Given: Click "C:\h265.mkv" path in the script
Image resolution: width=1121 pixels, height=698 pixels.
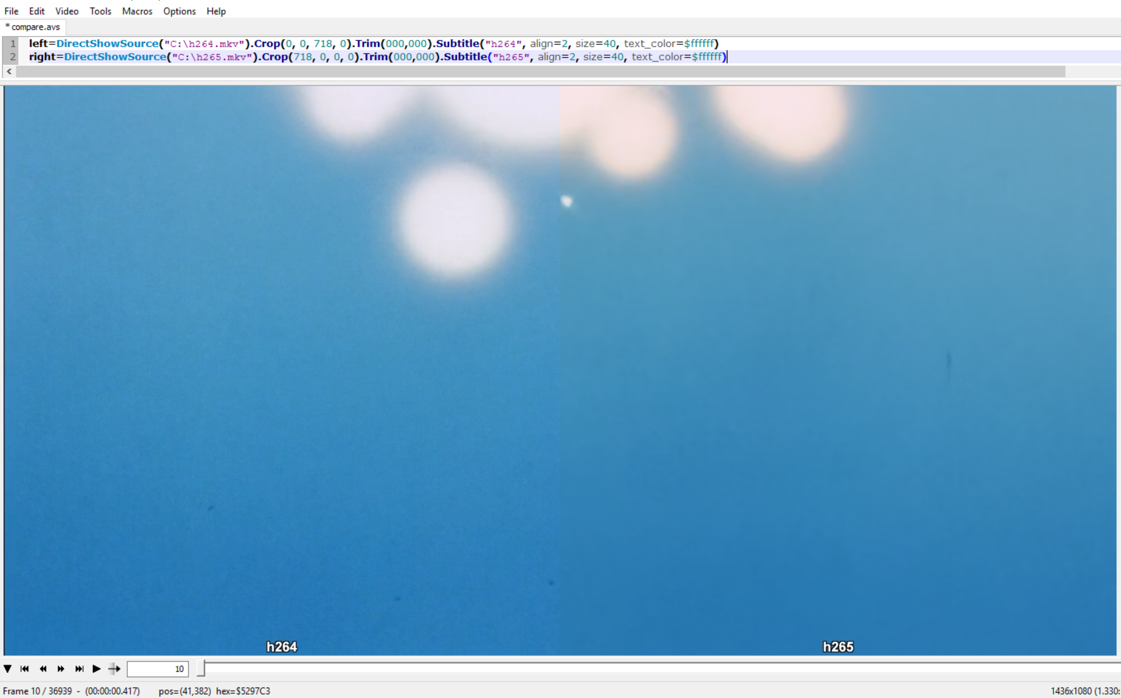Looking at the screenshot, I should click(x=212, y=57).
